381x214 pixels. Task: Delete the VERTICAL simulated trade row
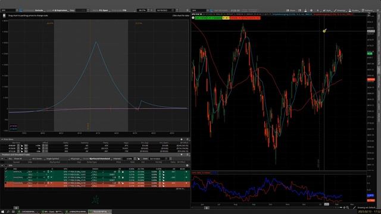186,172
